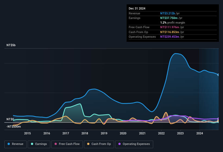Toggle the Free Cash Flow legend button

click(x=67, y=144)
